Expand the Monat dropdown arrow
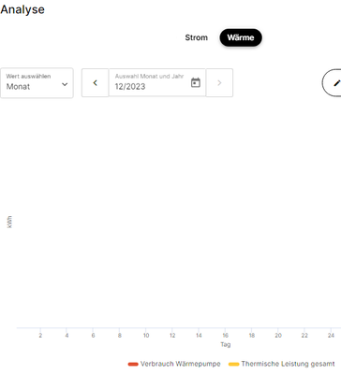Image resolution: width=341 pixels, height=374 pixels. [x=65, y=84]
